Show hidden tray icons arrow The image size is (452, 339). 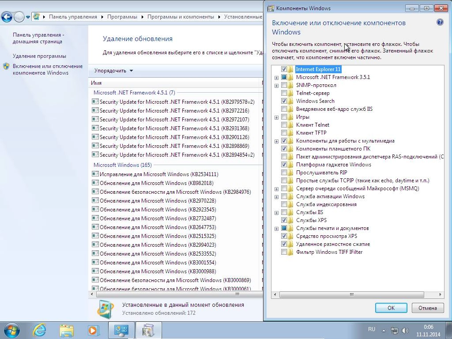coord(384,331)
